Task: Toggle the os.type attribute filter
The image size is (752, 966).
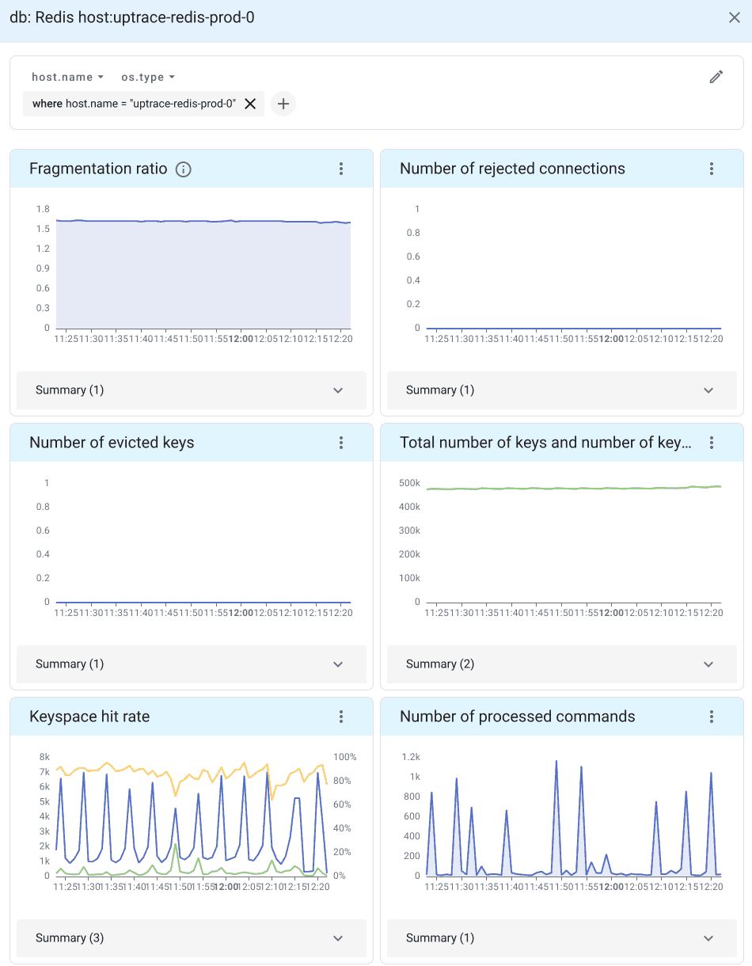Action: pyautogui.click(x=147, y=76)
